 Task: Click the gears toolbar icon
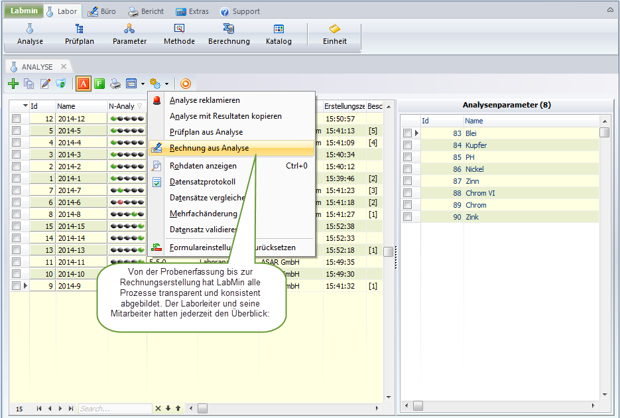[x=155, y=84]
